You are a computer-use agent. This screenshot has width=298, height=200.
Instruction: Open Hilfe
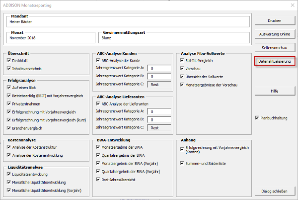tap(275, 91)
